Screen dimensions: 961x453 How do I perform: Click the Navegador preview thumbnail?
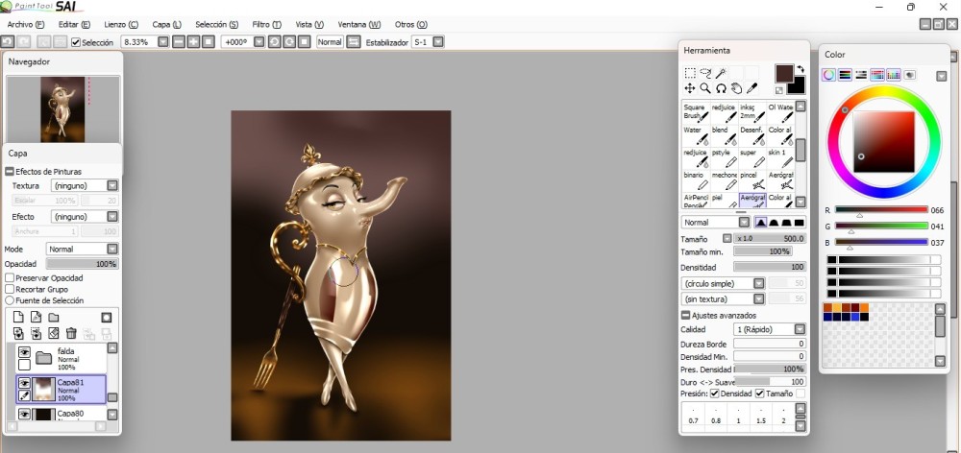click(x=63, y=109)
